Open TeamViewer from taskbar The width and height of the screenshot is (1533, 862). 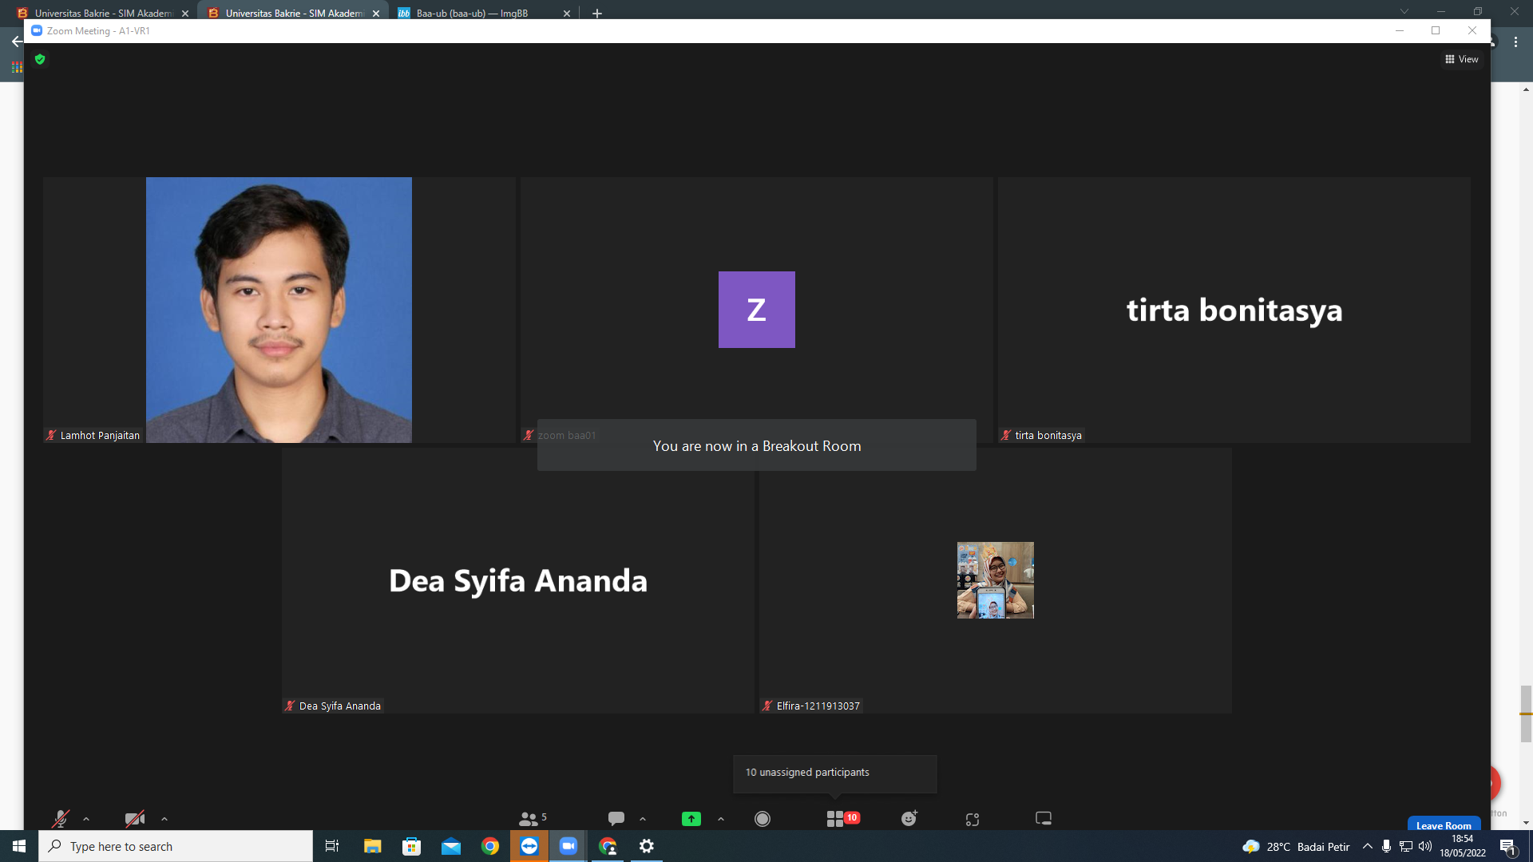pos(529,846)
